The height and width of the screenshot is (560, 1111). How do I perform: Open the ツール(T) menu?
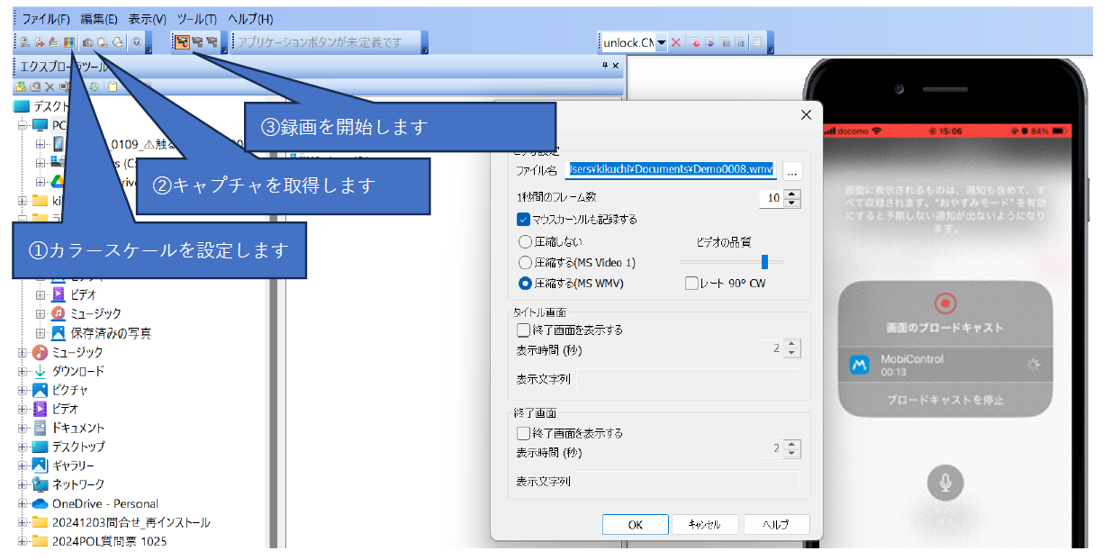pyautogui.click(x=197, y=19)
